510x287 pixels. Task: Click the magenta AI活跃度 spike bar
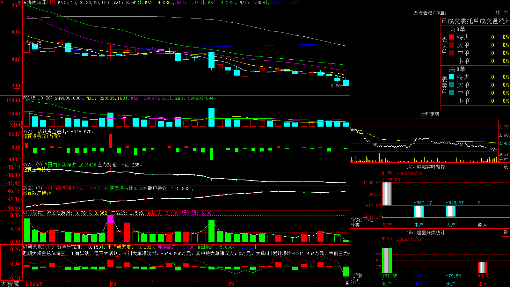111,219
